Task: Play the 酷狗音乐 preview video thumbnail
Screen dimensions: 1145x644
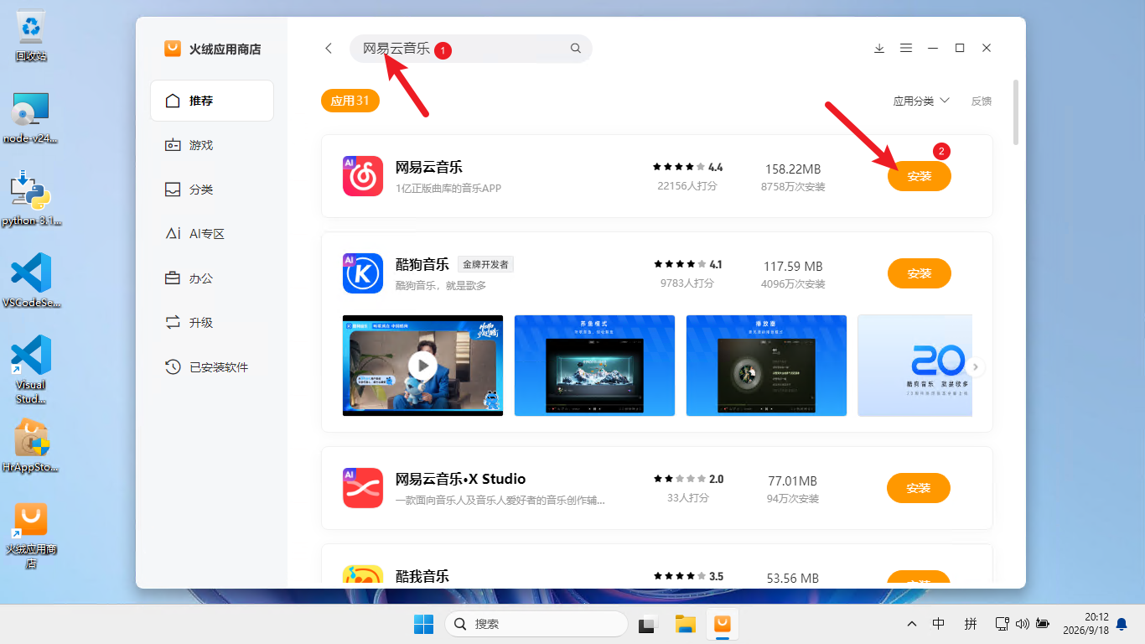Action: click(422, 366)
